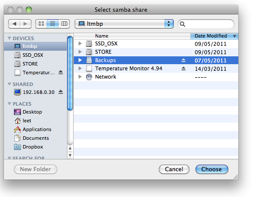Image resolution: width=261 pixels, height=197 pixels.
Task: Collapse the DEVICES sidebar section
Action: pos(10,38)
